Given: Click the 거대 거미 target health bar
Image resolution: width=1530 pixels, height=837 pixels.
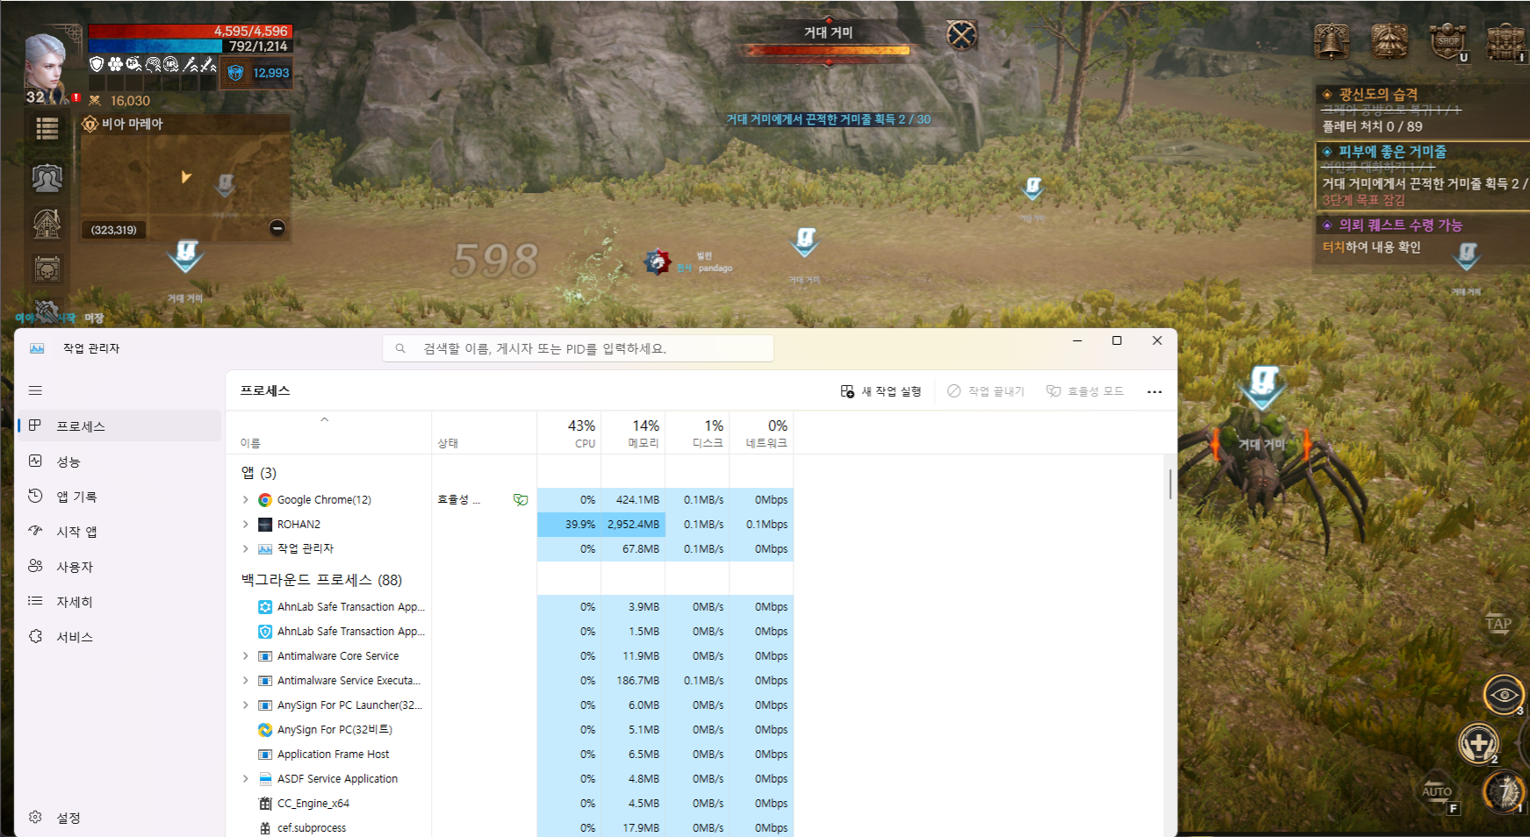Looking at the screenshot, I should point(829,50).
